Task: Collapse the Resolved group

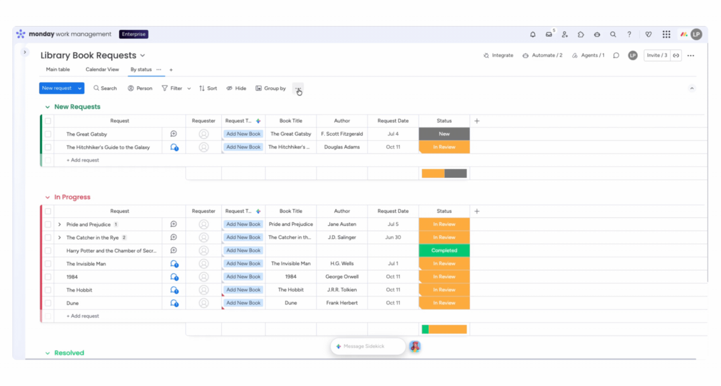Action: pos(47,353)
